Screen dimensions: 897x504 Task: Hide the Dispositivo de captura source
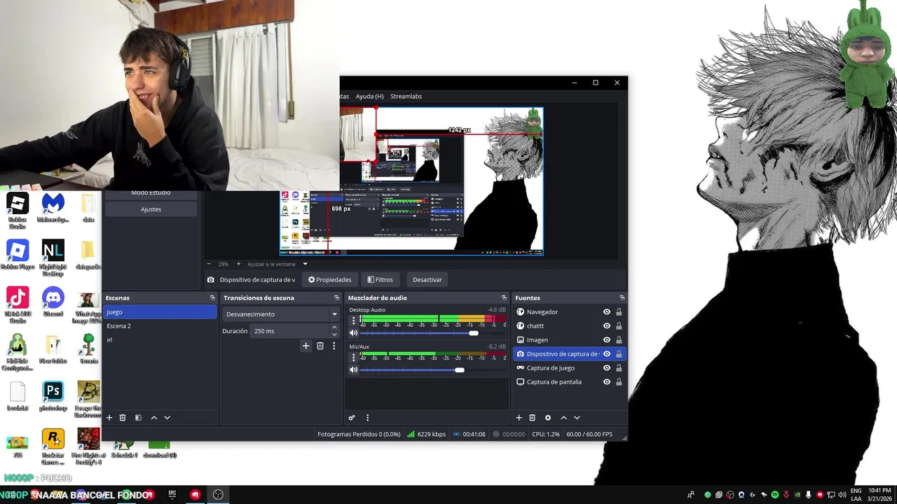[607, 354]
